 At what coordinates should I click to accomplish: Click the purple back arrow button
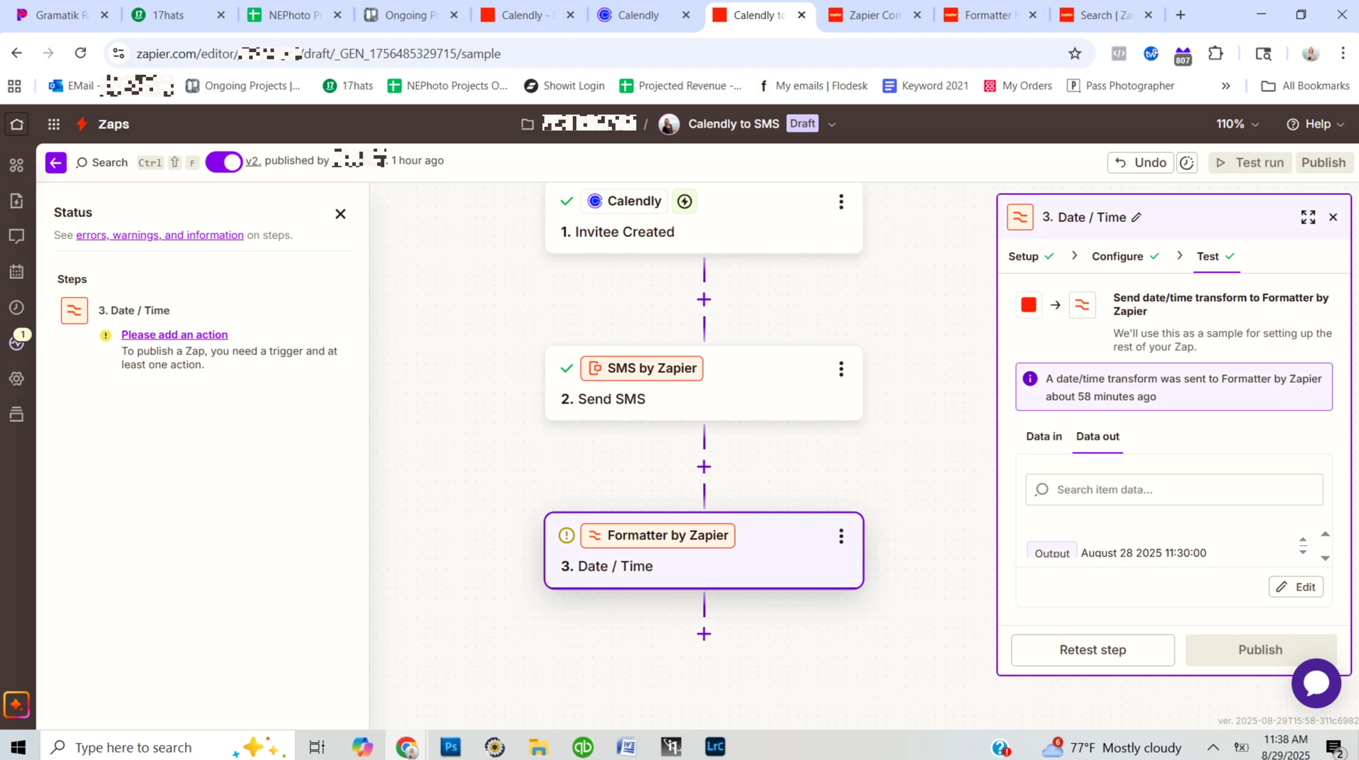click(x=55, y=162)
